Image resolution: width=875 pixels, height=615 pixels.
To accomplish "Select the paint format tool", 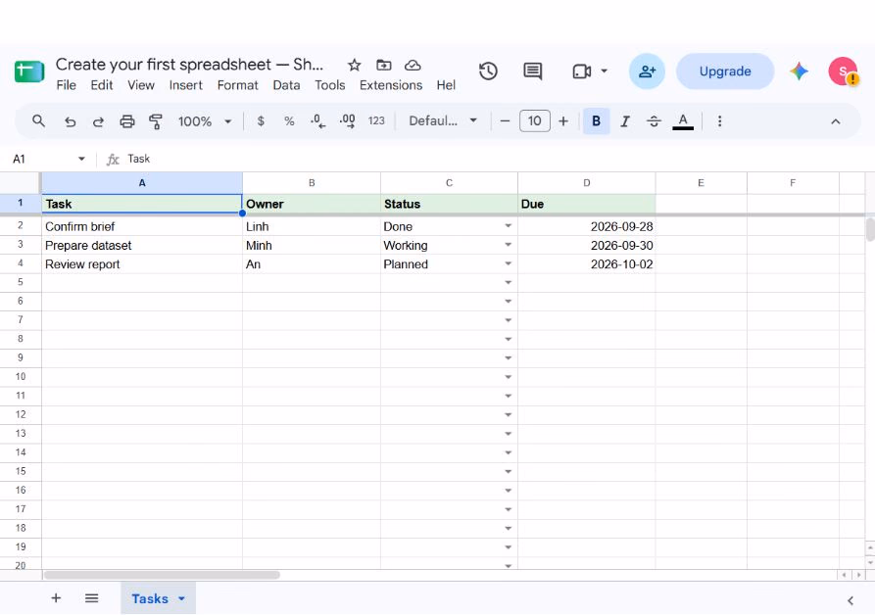I will 156,121.
